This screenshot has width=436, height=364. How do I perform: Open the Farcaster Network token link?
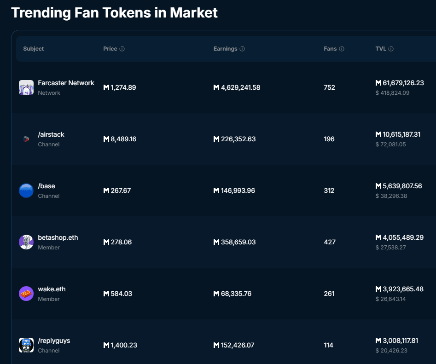(x=66, y=83)
